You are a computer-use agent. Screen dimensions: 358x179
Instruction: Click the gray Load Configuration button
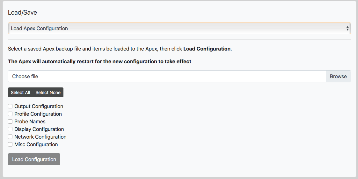click(x=34, y=159)
